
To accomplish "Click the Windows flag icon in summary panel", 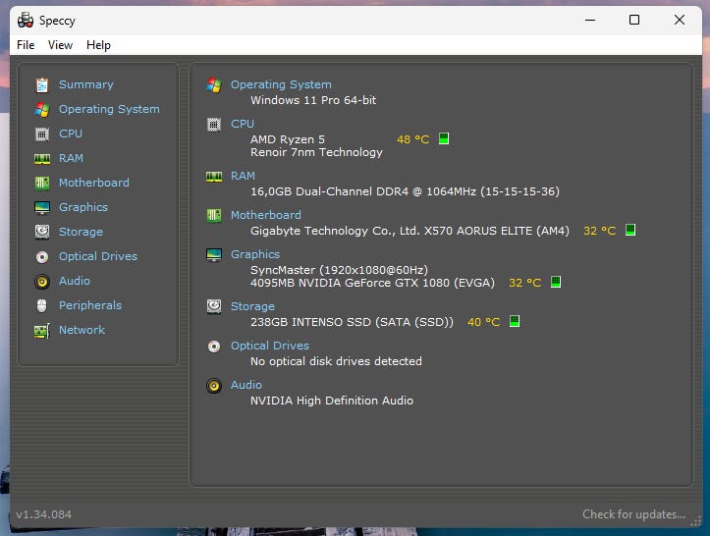I will point(214,84).
